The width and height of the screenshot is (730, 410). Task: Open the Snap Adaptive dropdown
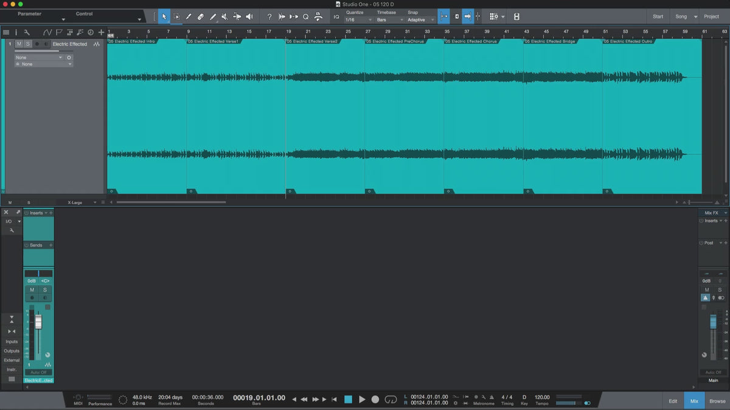click(x=421, y=20)
